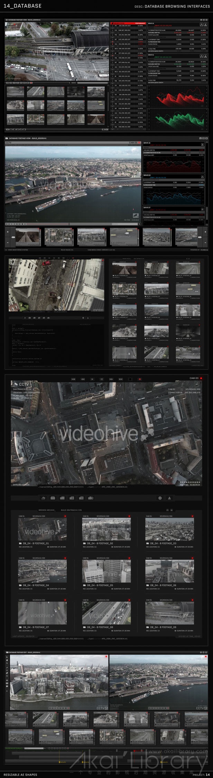Viewport: 213px width, 778px height.
Task: Rewind the CAM 03 CCTV footage
Action: [x=83, y=379]
